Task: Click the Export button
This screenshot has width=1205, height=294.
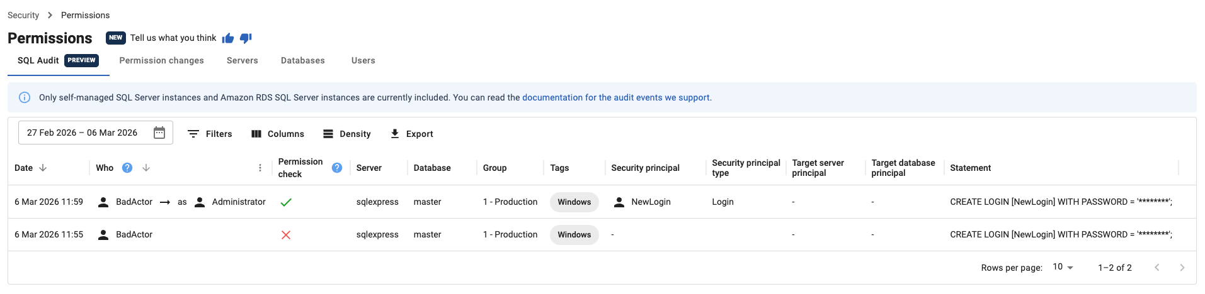Action: coord(412,134)
